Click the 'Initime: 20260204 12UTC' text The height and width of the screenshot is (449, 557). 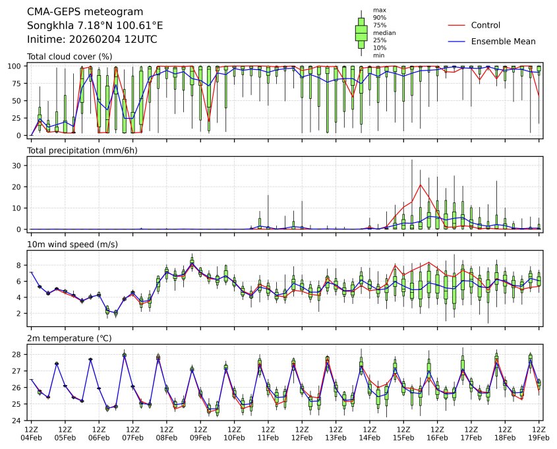click(x=92, y=39)
